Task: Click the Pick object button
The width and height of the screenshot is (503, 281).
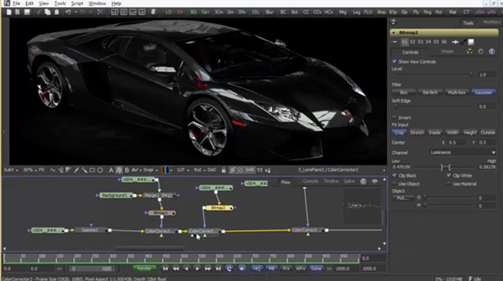Action: tap(403, 198)
